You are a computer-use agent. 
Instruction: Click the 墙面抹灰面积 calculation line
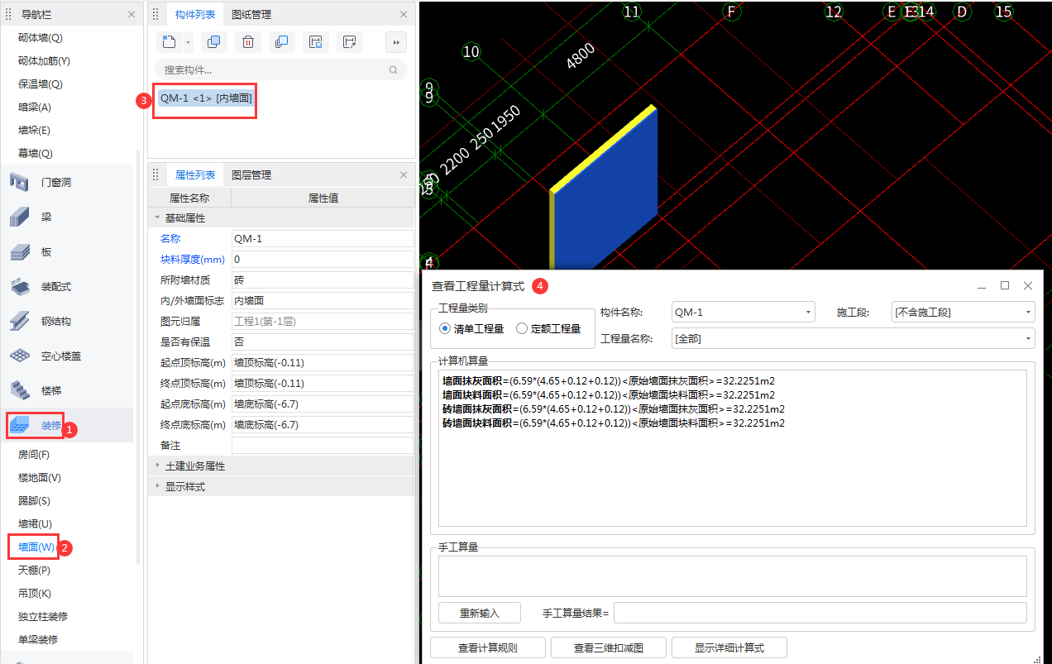tap(608, 381)
